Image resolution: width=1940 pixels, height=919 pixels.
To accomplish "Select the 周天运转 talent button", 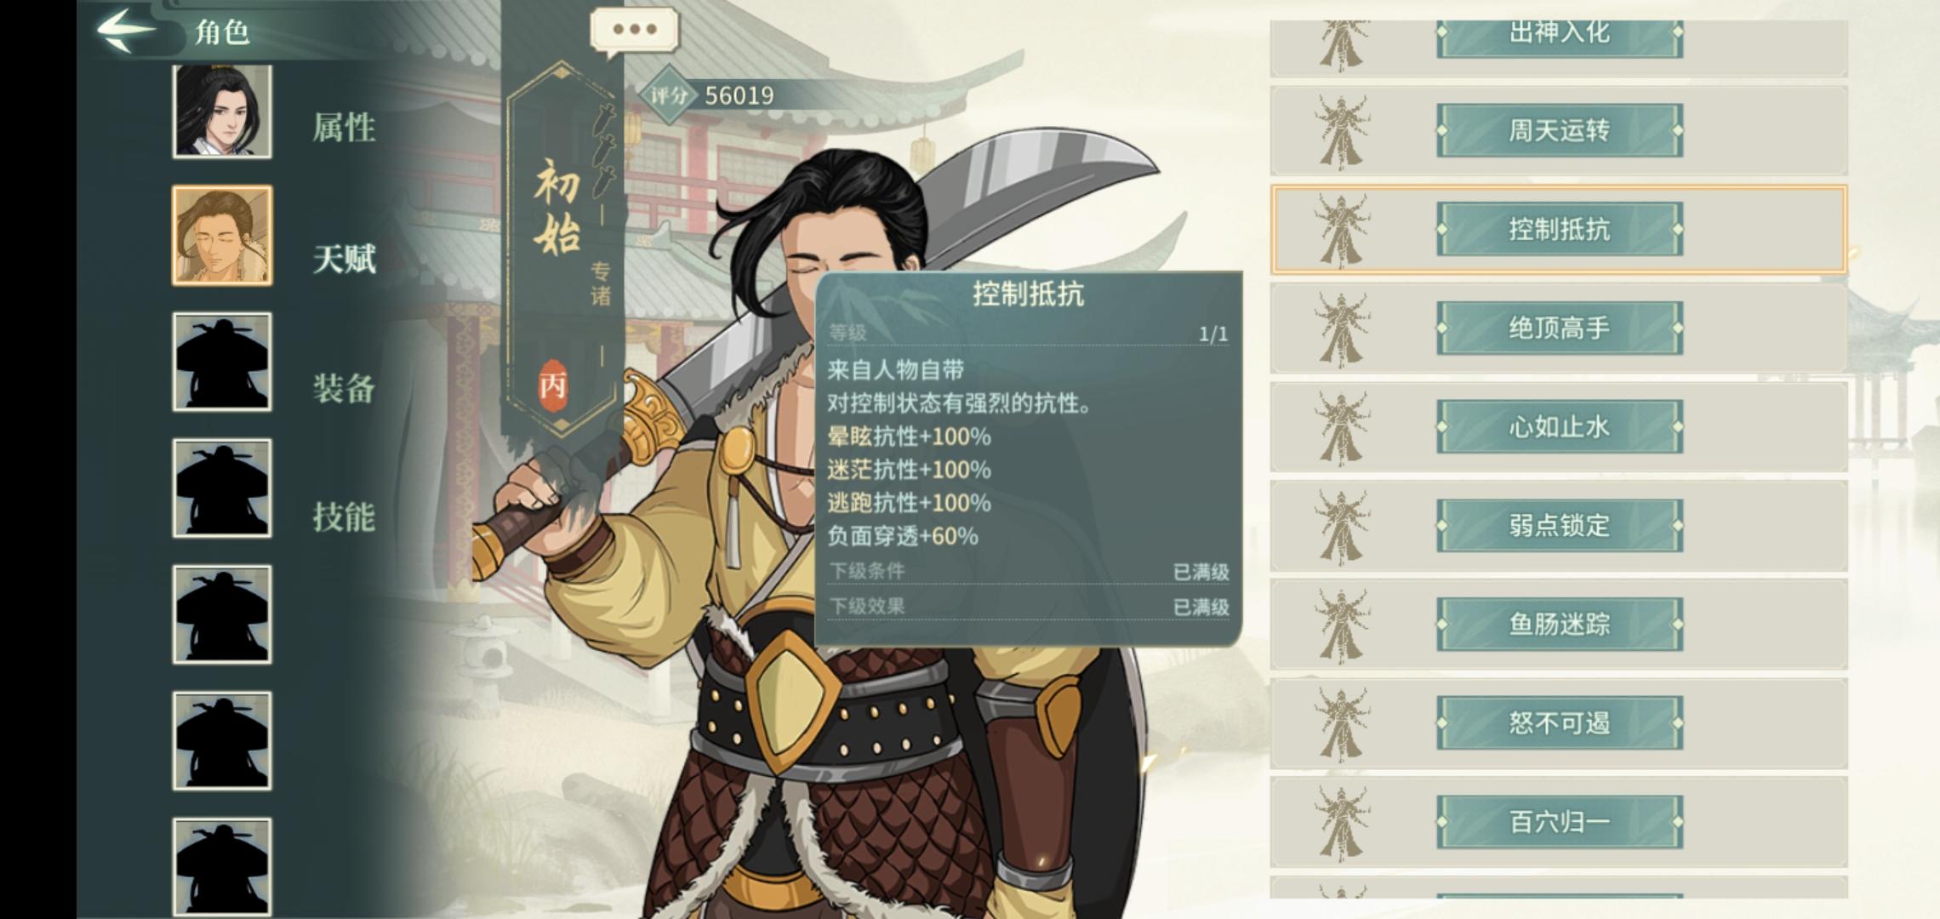I will coord(1560,130).
